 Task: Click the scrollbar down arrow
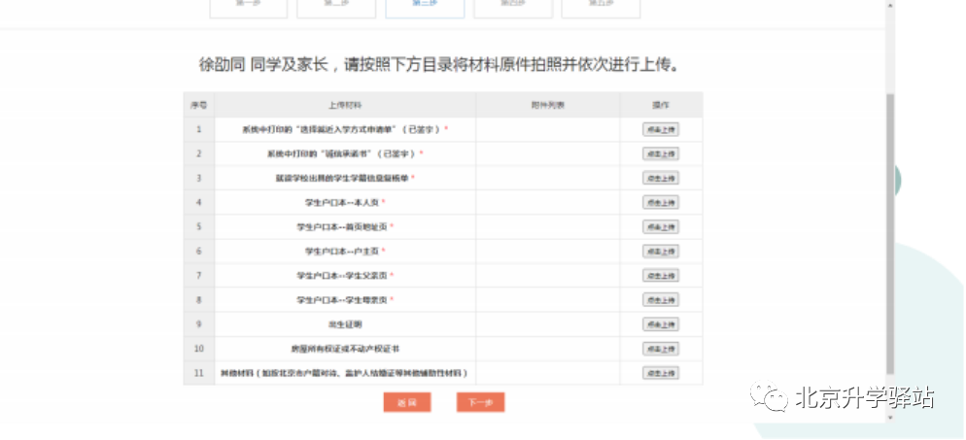889,417
